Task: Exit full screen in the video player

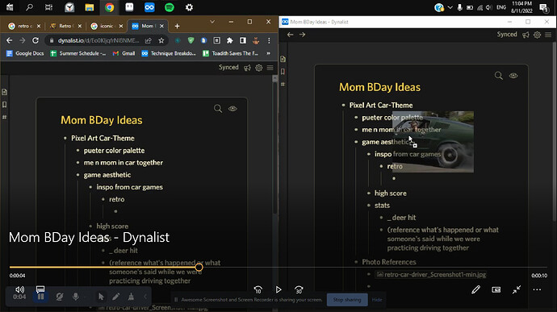Action: click(x=517, y=290)
